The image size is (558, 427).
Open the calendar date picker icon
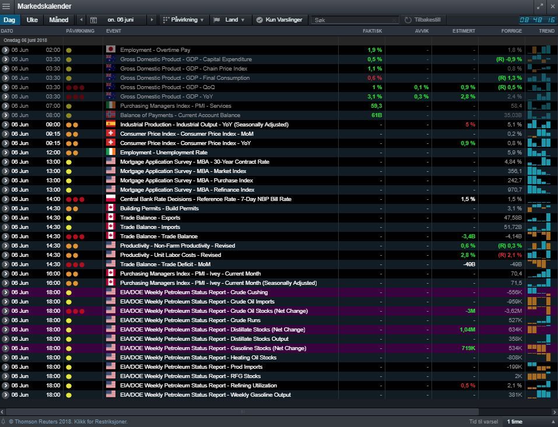93,20
